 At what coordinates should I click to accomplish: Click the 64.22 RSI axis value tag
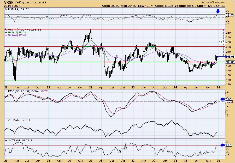tap(229, 15)
